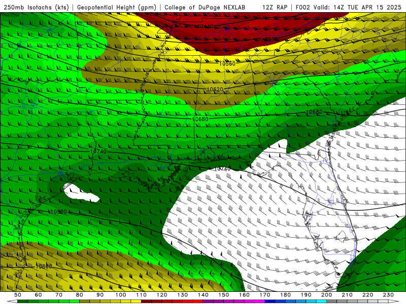Click the 10740 contour label near Texas-Louisiana border
Viewport: 406px width, 304px height.
98,151
